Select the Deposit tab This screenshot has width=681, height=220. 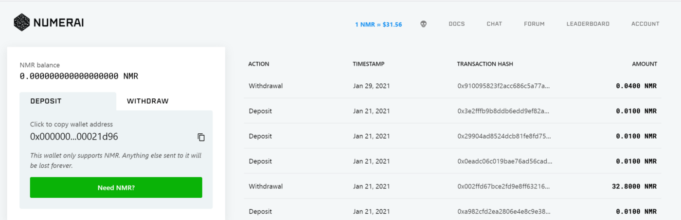click(46, 101)
